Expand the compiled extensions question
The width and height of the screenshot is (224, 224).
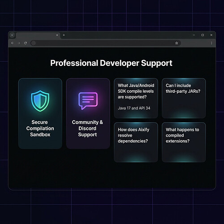coord(184,142)
